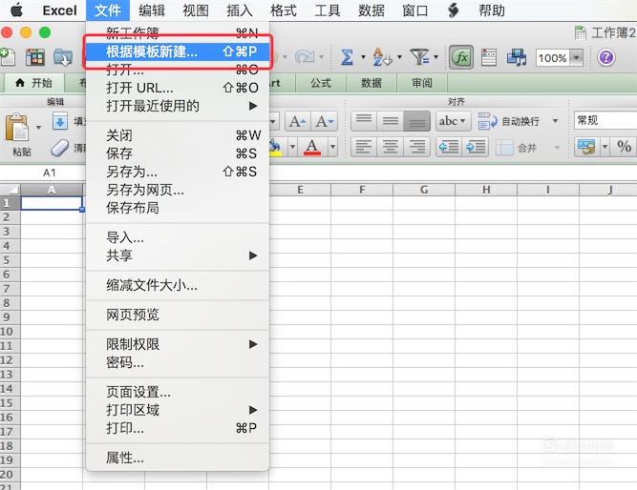Screen dimensions: 637x490
Task: Click the Paste clipboard icon
Action: click(x=16, y=128)
